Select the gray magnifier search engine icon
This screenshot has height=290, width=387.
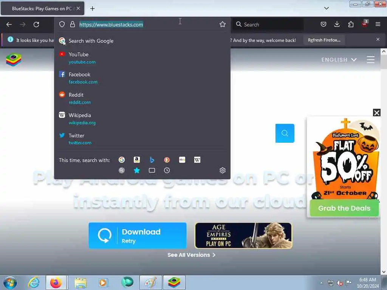pyautogui.click(x=122, y=170)
